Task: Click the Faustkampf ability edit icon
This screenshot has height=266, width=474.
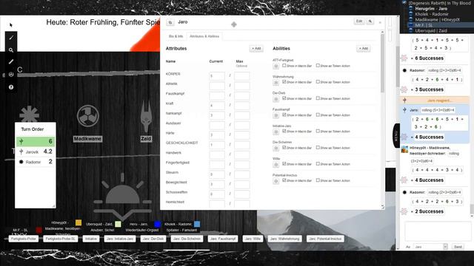Action: point(276,115)
